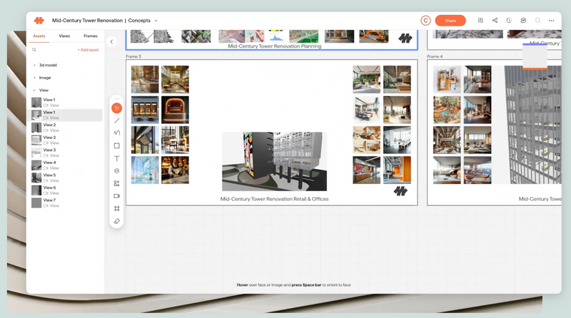Image resolution: width=571 pixels, height=318 pixels.
Task: Switch to the Frames tab
Action: (x=91, y=36)
